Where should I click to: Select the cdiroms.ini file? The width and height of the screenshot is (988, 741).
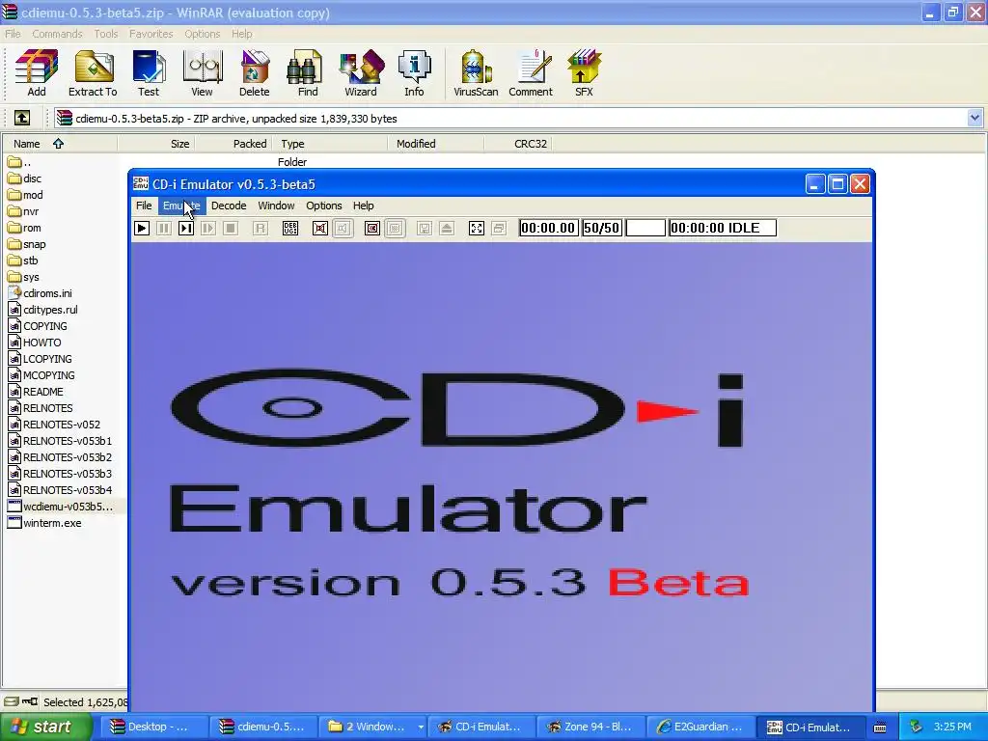(x=41, y=293)
